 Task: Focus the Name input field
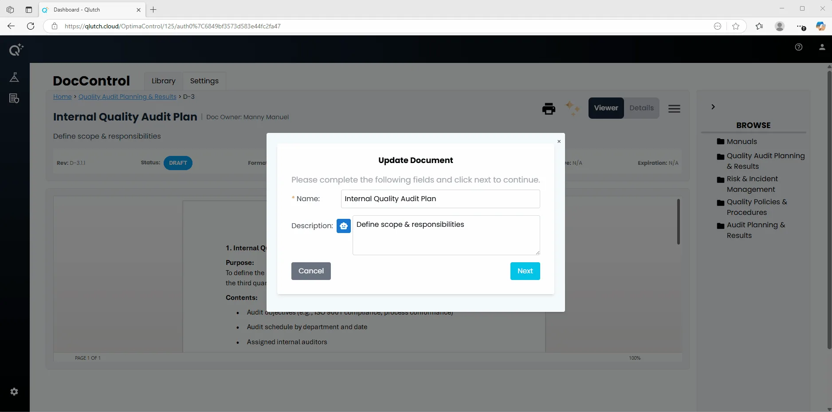coord(440,199)
